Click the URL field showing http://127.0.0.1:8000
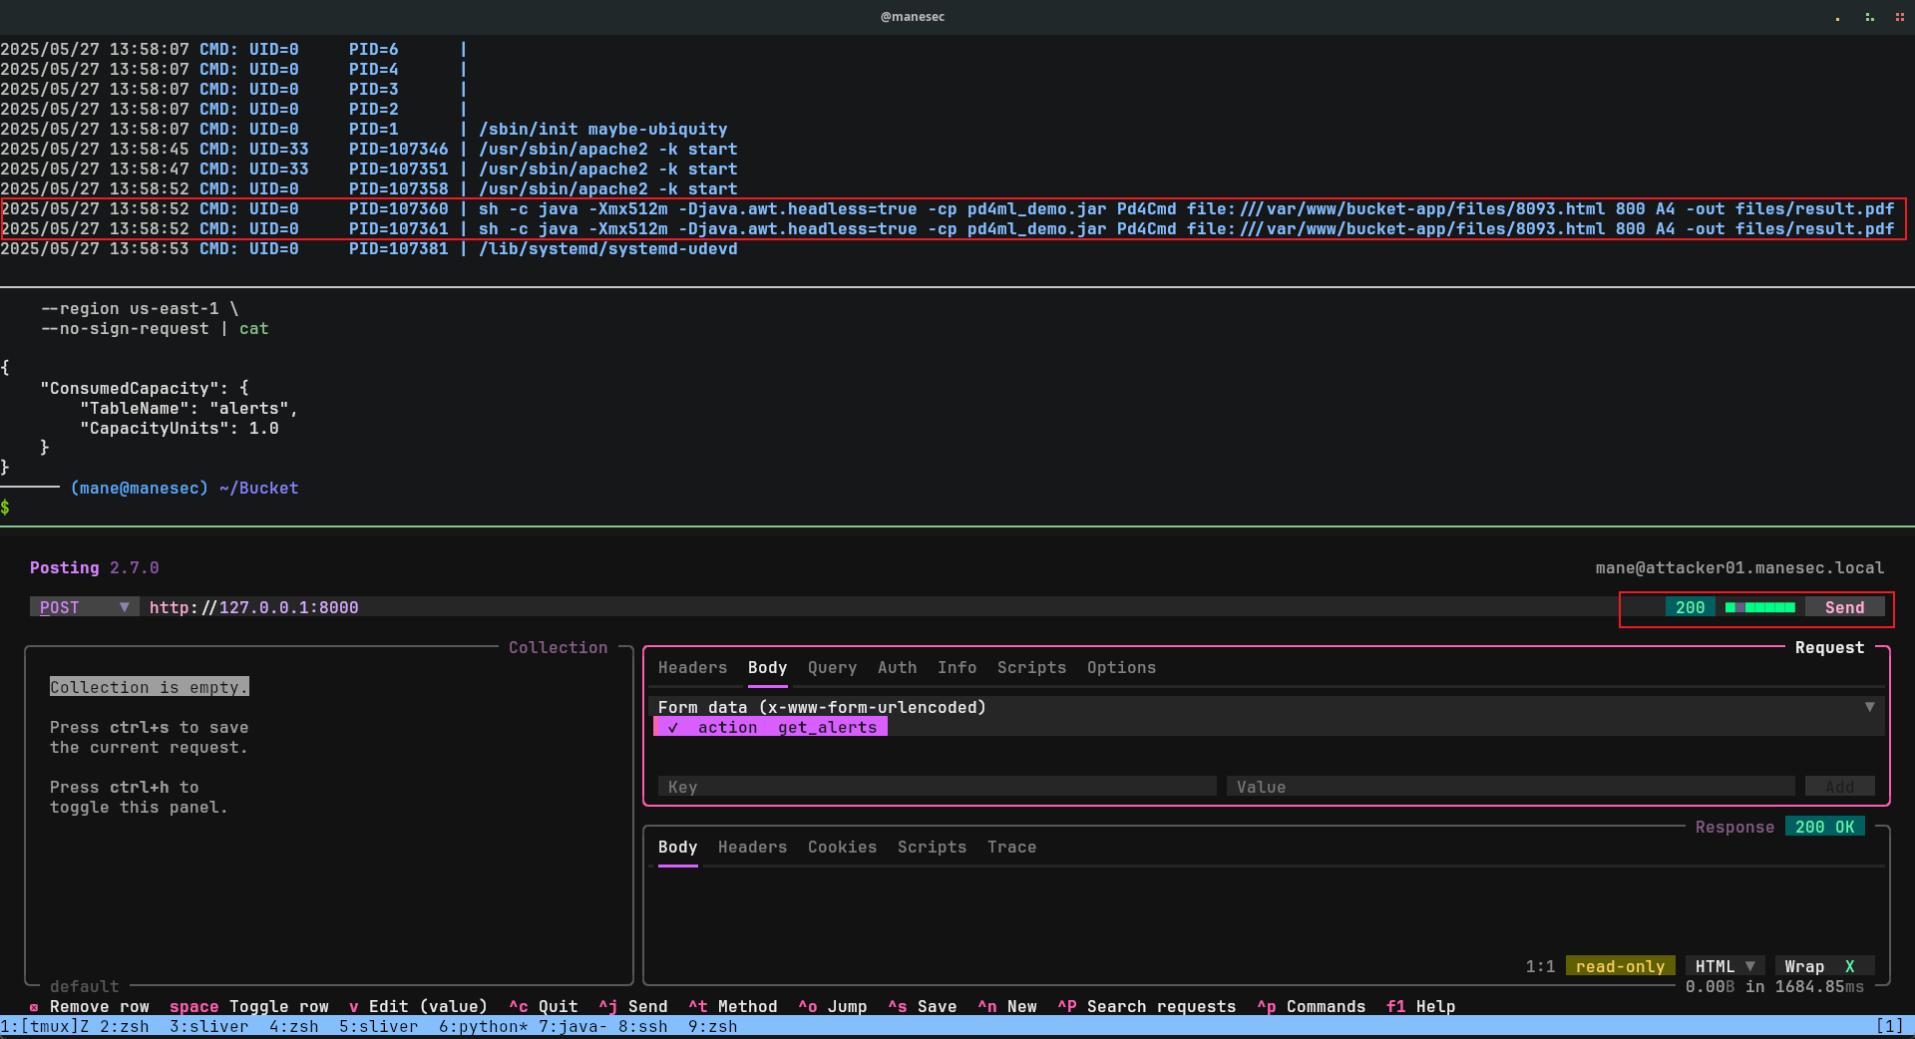Viewport: 1915px width, 1039px height. pos(878,607)
